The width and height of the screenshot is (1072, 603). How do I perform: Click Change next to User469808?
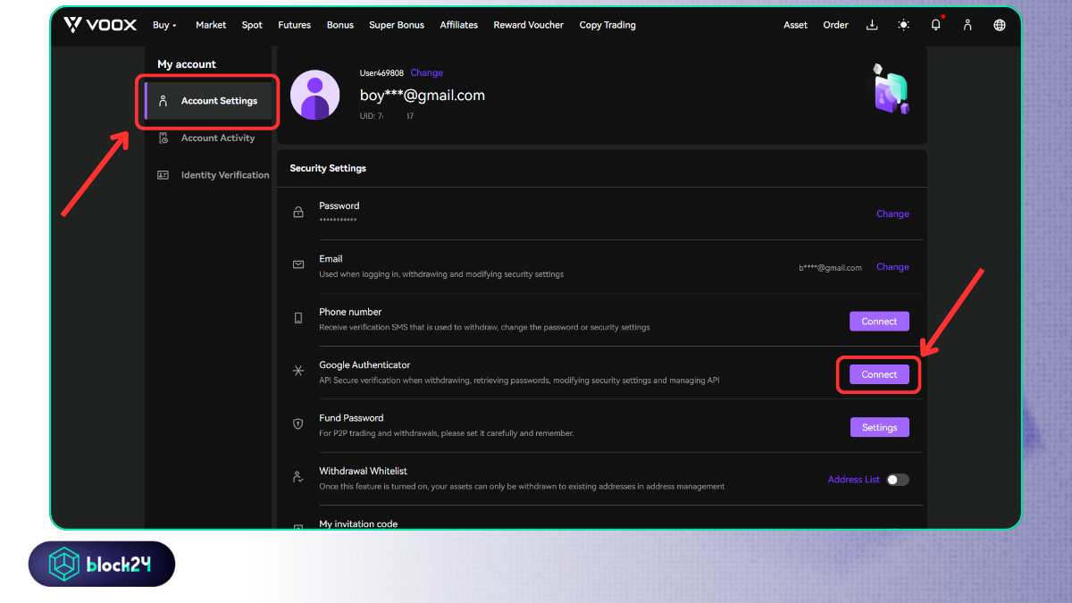[x=427, y=73]
